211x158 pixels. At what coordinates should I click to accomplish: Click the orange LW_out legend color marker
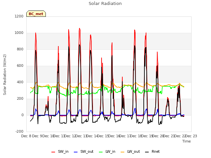click(123, 152)
